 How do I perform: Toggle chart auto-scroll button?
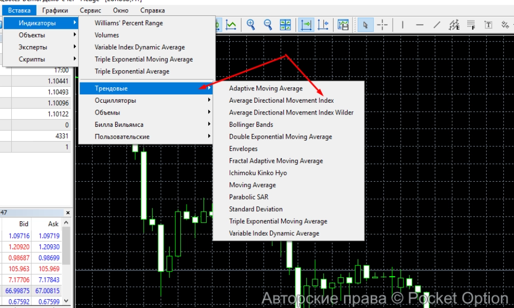[x=306, y=25]
